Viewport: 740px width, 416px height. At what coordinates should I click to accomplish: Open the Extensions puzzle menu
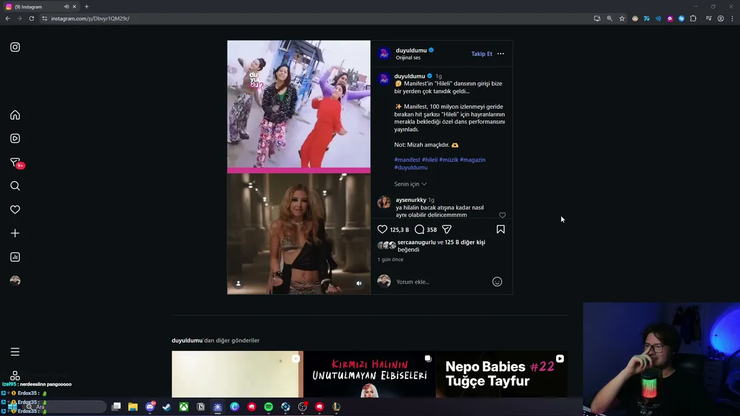pos(693,18)
